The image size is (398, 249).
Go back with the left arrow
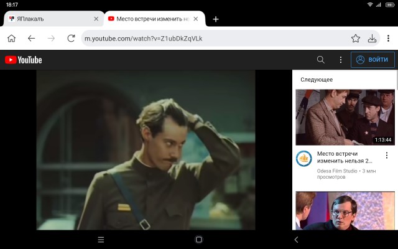pyautogui.click(x=32, y=39)
